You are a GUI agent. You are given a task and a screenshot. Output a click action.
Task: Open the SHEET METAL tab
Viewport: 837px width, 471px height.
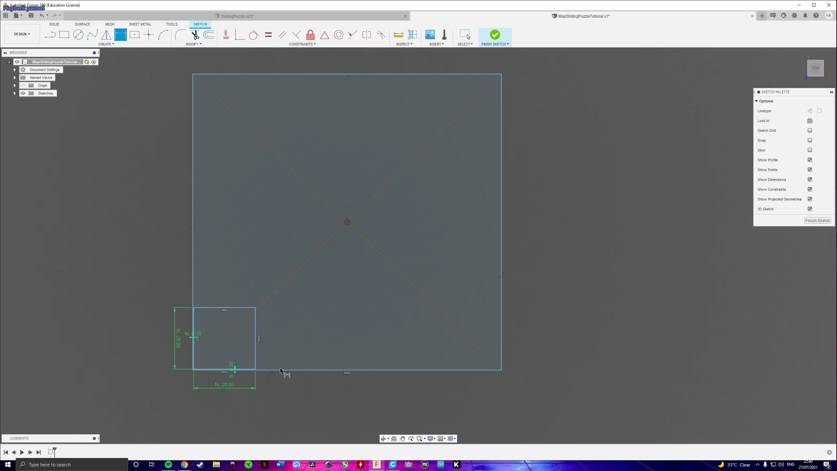coord(140,24)
